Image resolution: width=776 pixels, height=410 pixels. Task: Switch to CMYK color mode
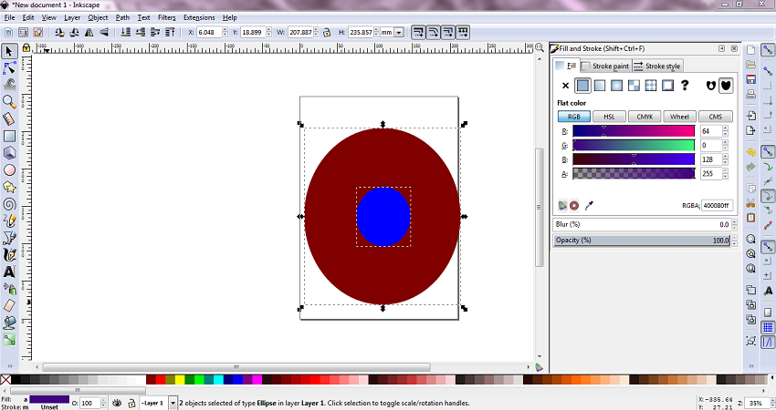(645, 117)
